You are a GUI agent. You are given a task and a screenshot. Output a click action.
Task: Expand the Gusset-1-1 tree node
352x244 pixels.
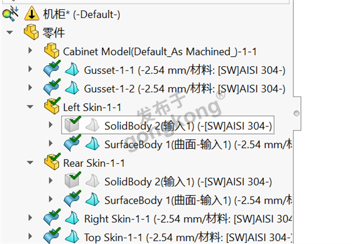pyautogui.click(x=31, y=70)
